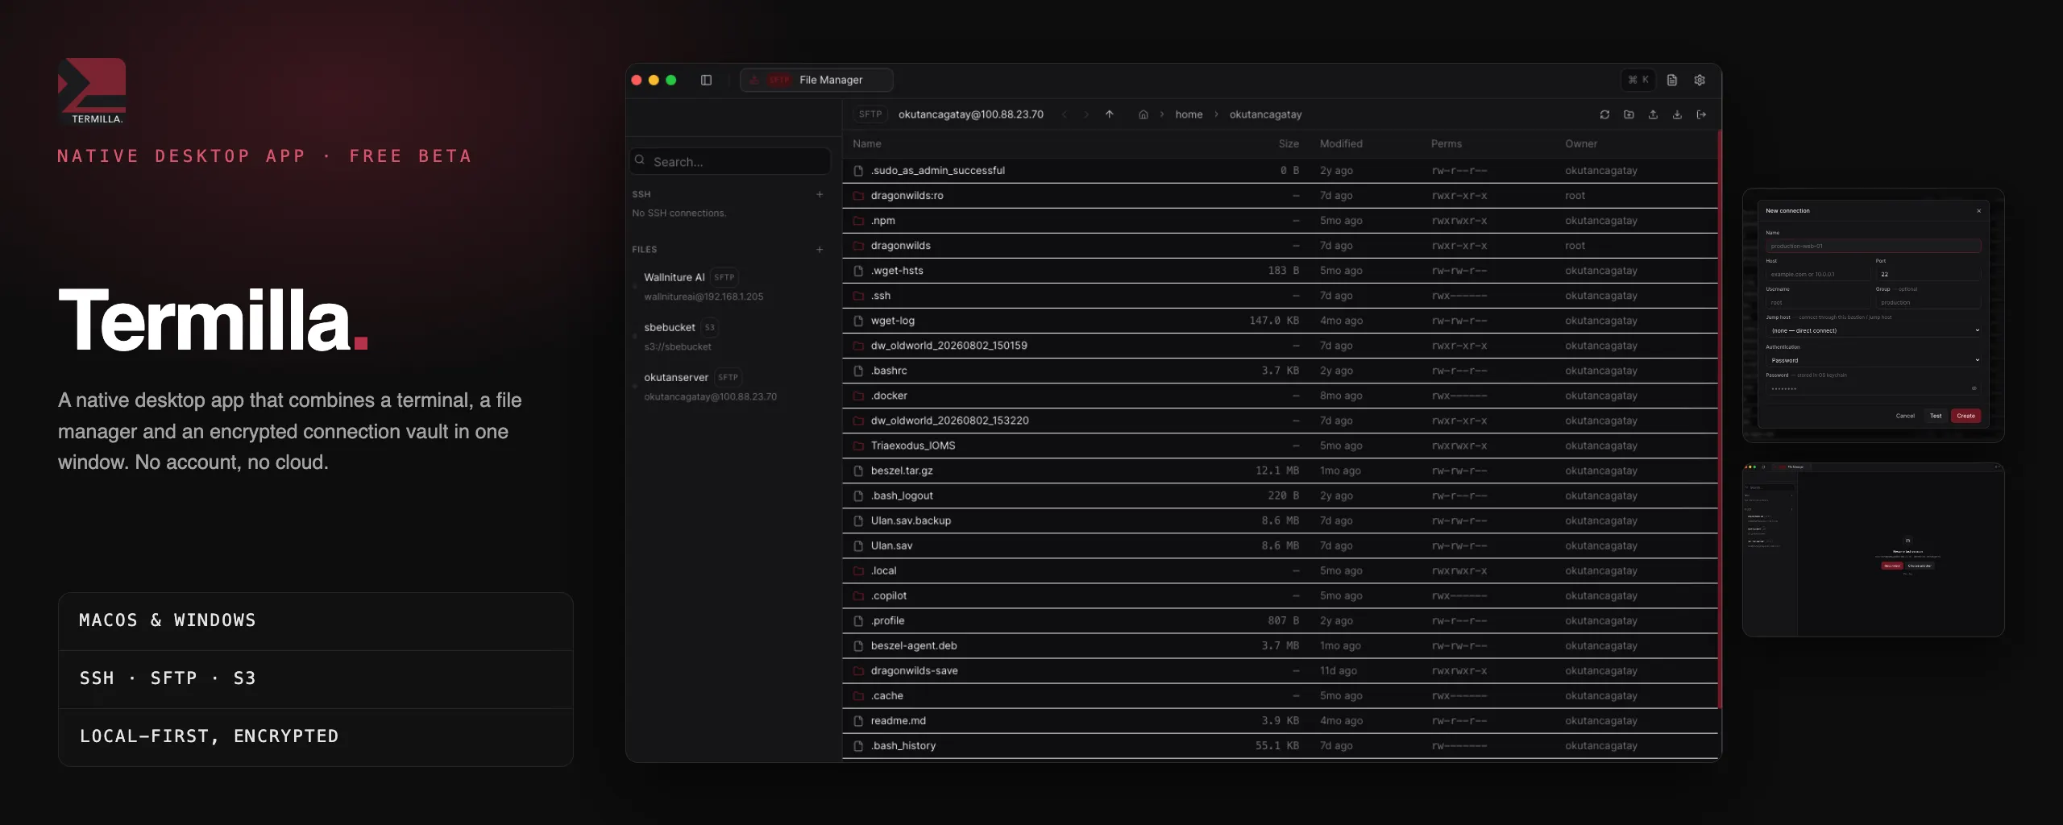The width and height of the screenshot is (2063, 825).
Task: Close the New connection dialog
Action: [1978, 211]
